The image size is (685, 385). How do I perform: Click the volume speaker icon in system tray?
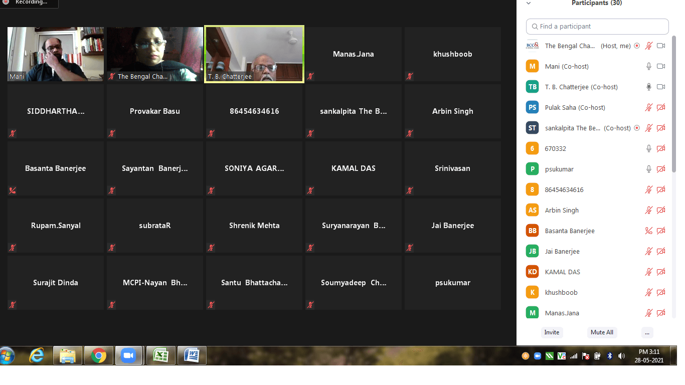[621, 356]
